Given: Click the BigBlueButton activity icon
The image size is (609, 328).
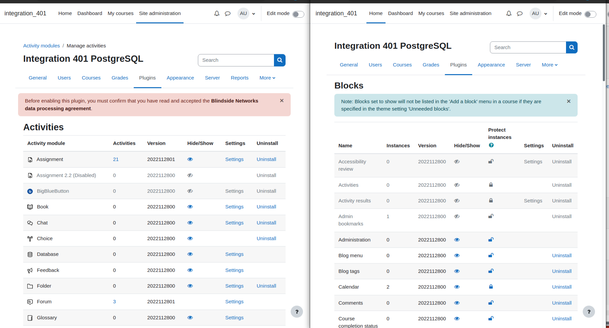Looking at the screenshot, I should pyautogui.click(x=30, y=191).
